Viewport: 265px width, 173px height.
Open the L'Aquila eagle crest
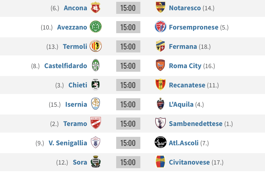coord(160,104)
